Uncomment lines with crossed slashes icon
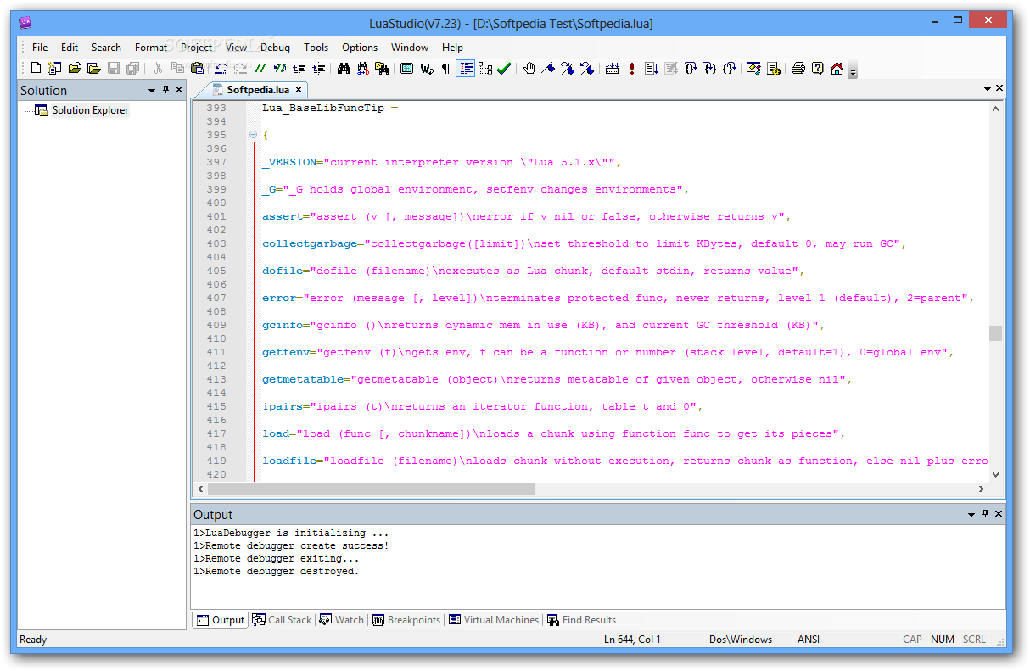Image resolution: width=1030 pixels, height=671 pixels. click(x=280, y=69)
